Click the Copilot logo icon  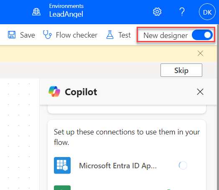click(x=54, y=91)
